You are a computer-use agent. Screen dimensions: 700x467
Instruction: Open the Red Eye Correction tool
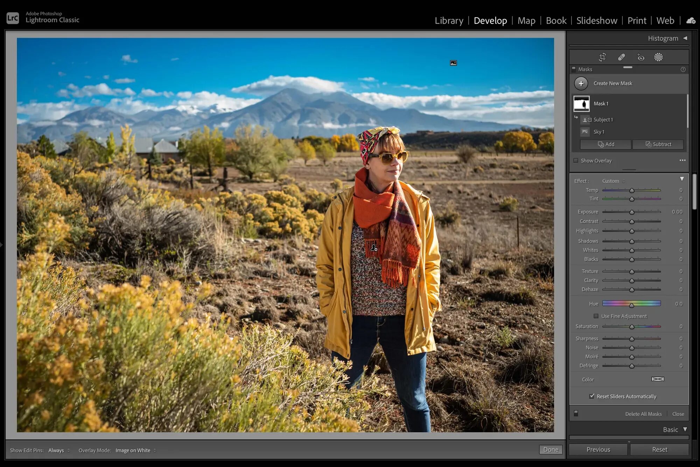[x=640, y=57]
